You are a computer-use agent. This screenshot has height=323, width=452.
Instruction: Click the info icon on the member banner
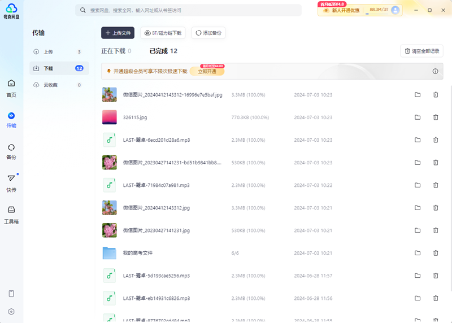(x=435, y=71)
